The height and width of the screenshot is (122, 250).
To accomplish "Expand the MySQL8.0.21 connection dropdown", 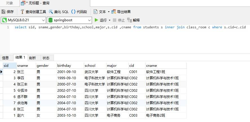I will 43,20.
